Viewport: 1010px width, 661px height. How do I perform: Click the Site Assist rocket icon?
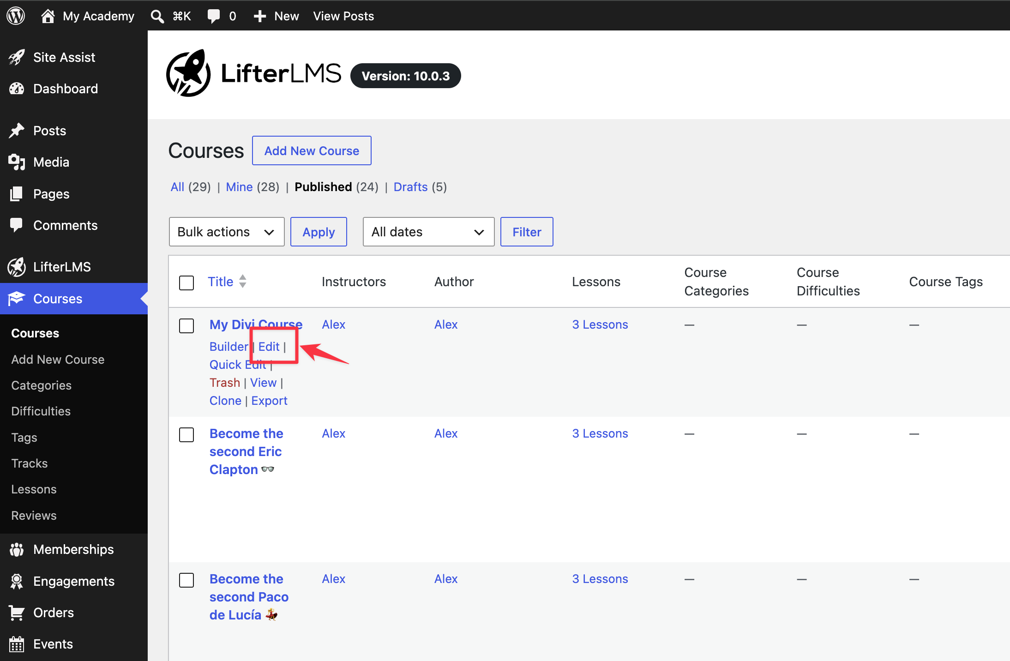17,57
